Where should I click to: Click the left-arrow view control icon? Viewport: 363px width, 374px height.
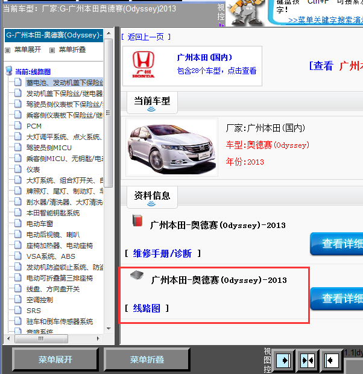[x=332, y=360]
